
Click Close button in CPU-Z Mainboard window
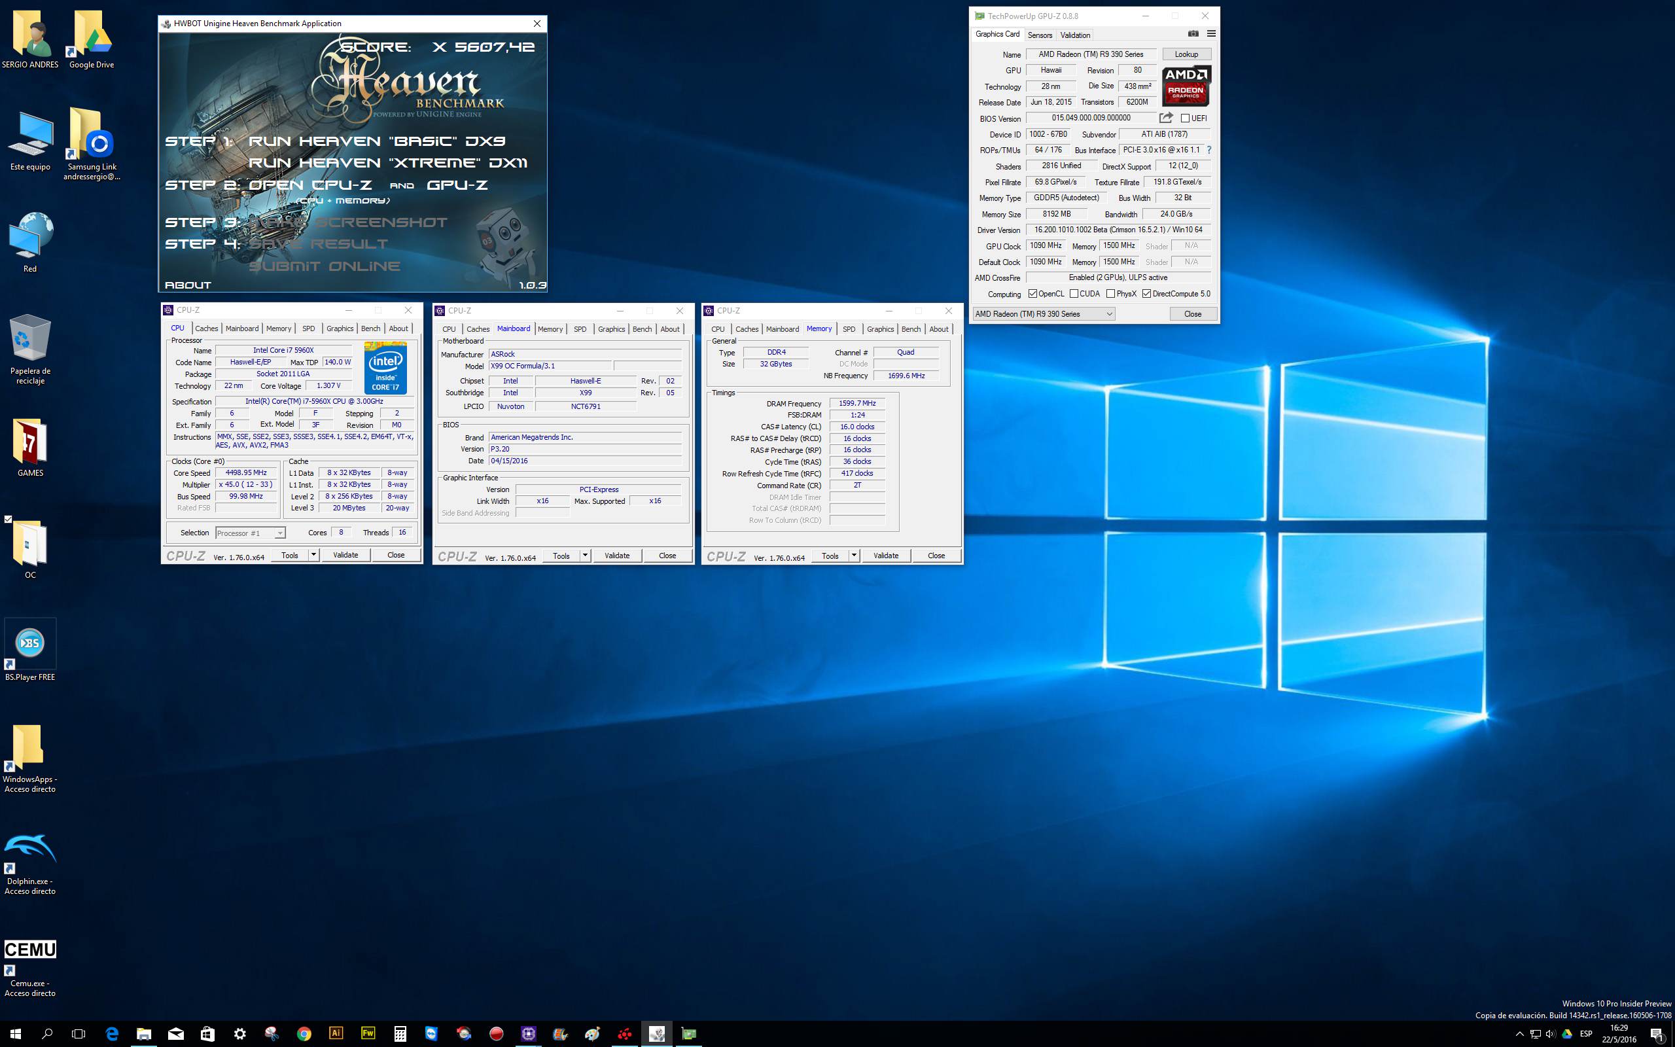pos(667,556)
